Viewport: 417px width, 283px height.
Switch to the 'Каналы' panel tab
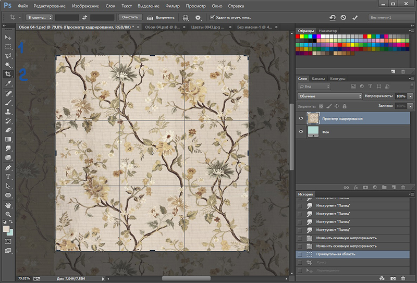[318, 79]
